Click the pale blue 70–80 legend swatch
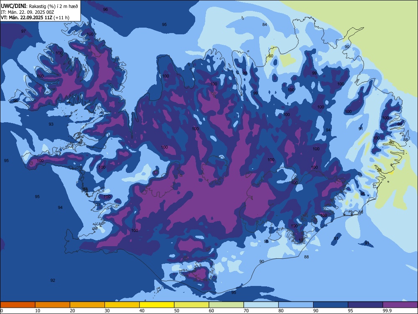The image size is (418, 314). click(261, 305)
